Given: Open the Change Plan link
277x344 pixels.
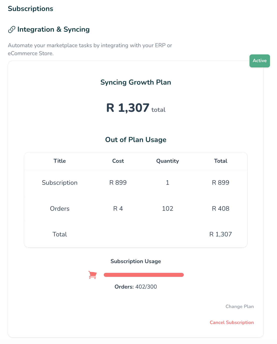Looking at the screenshot, I should (239, 307).
